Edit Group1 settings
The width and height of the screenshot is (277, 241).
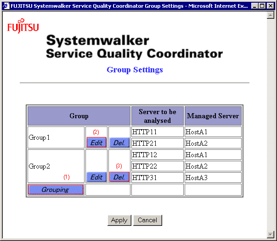click(96, 142)
